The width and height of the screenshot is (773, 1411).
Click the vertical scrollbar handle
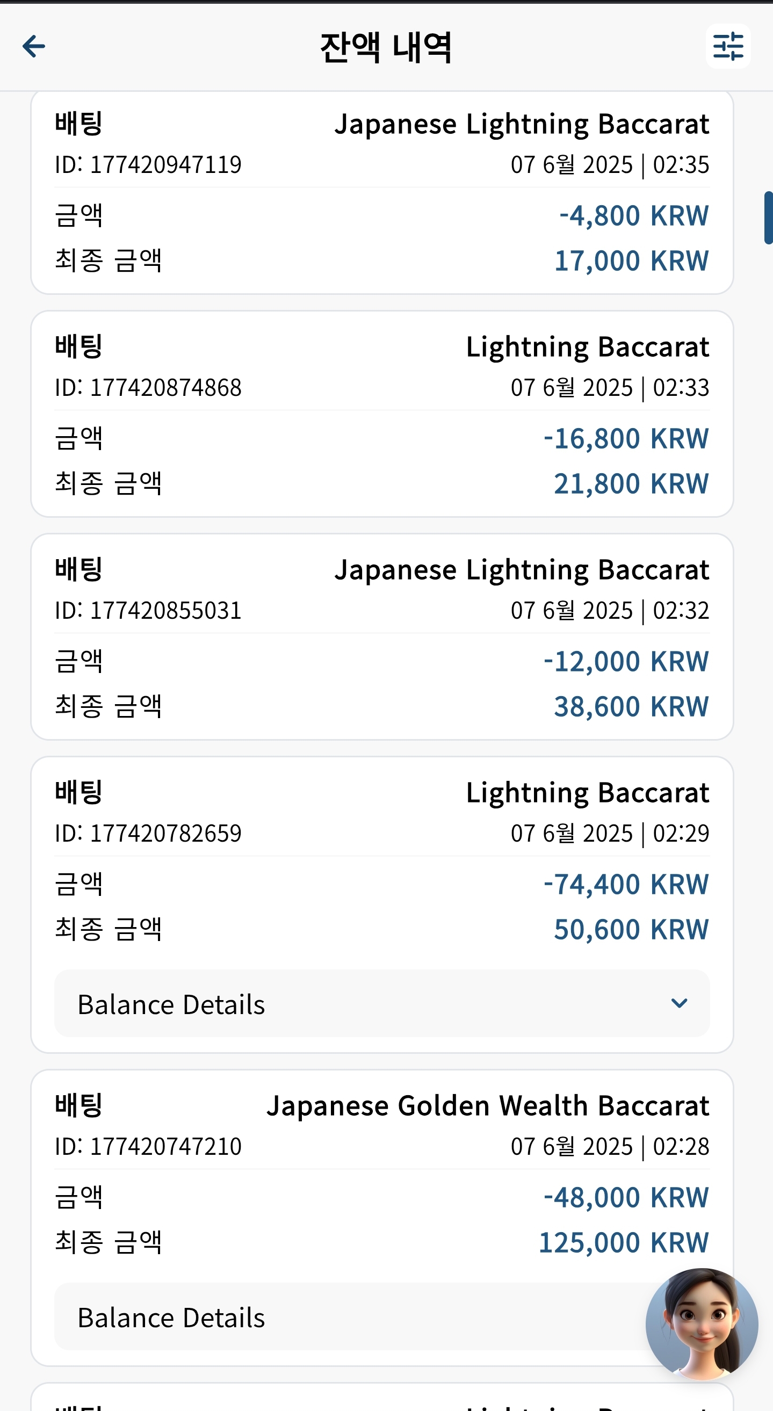click(768, 218)
